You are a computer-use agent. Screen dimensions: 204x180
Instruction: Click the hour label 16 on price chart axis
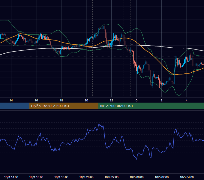[36, 100]
